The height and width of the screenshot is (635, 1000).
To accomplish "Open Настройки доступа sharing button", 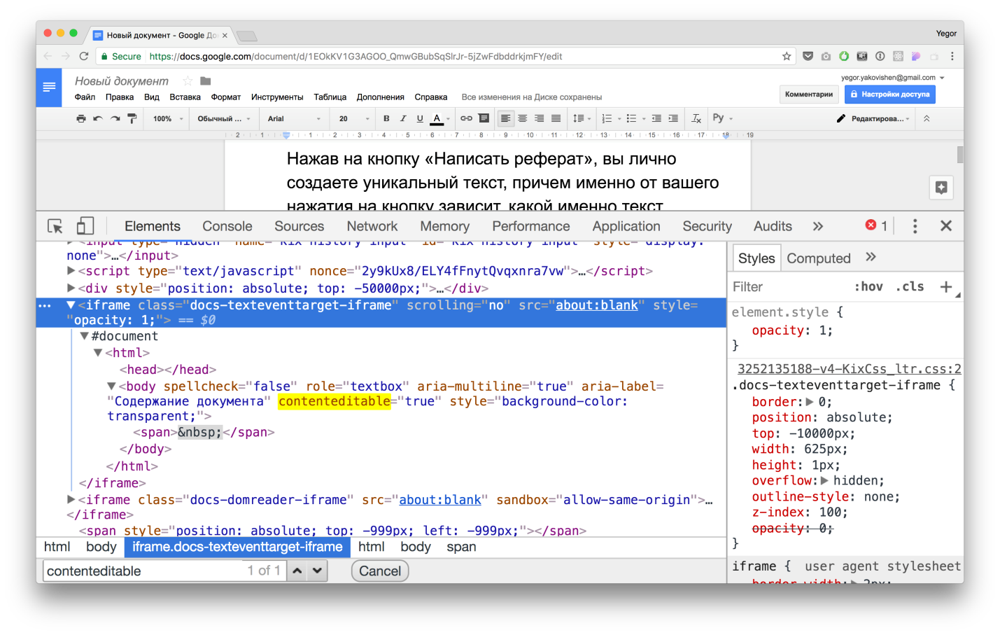I will pyautogui.click(x=889, y=94).
